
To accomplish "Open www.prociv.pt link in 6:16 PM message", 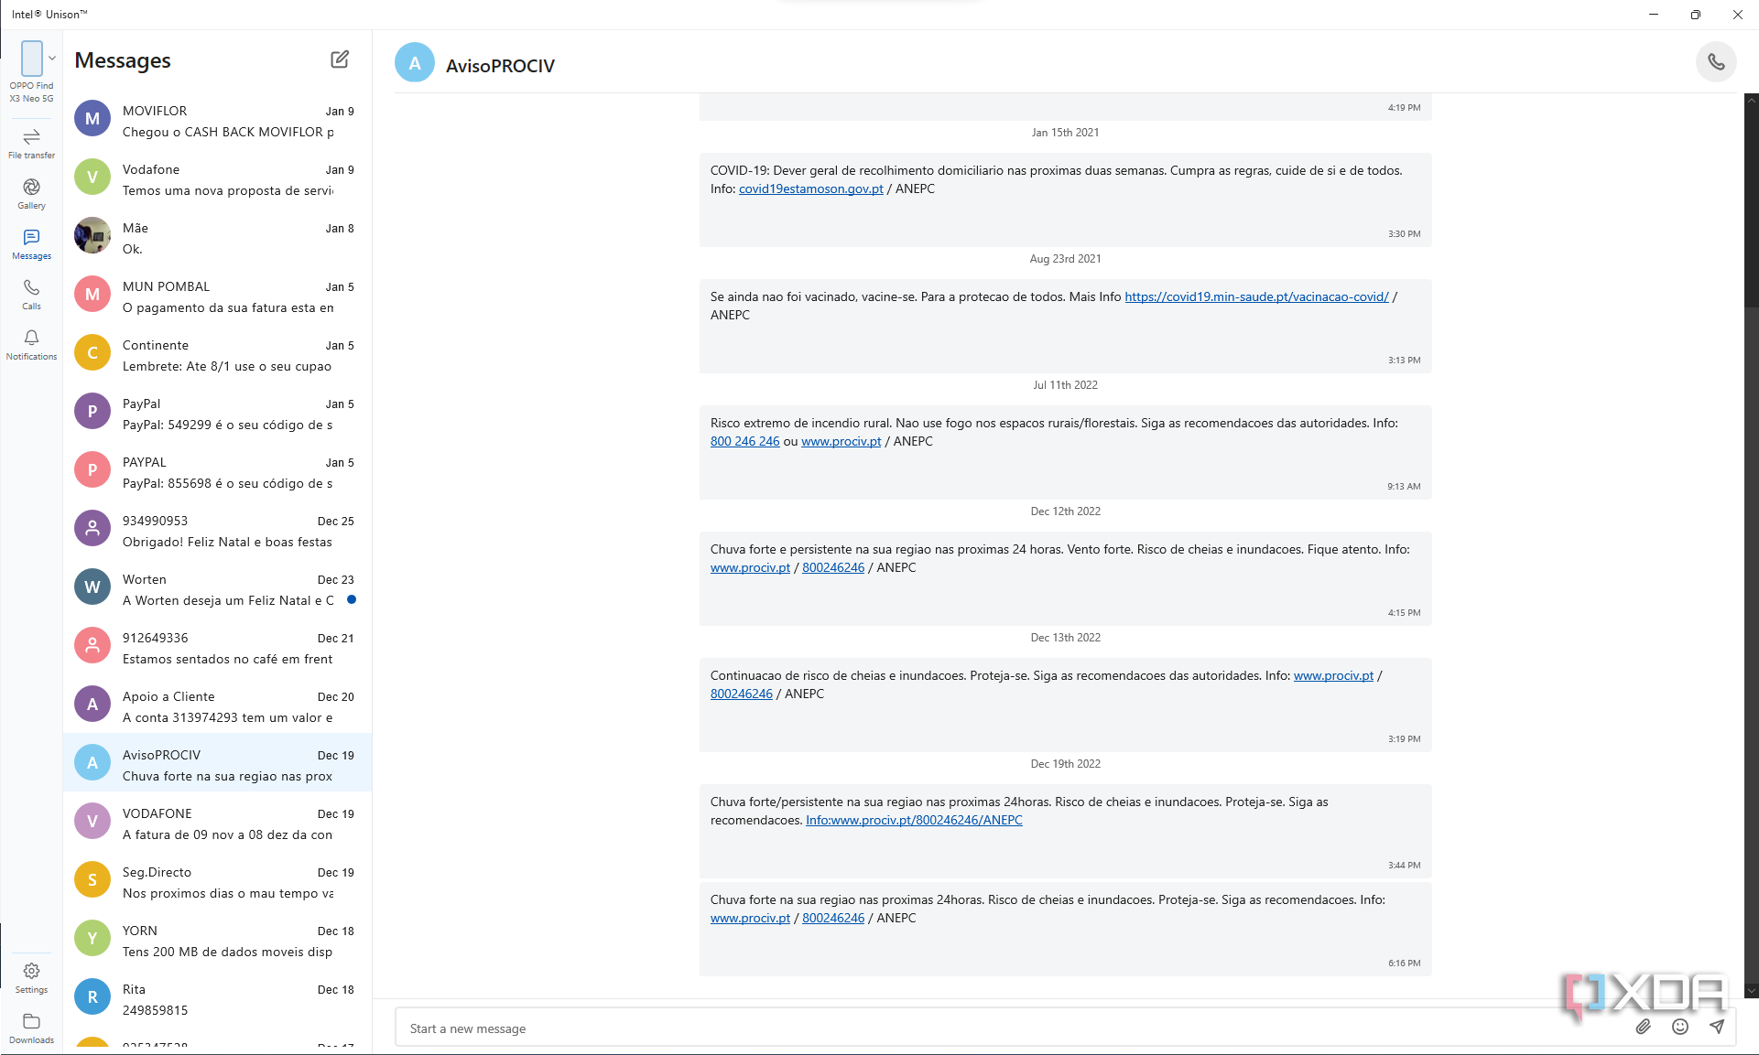I will click(x=750, y=918).
